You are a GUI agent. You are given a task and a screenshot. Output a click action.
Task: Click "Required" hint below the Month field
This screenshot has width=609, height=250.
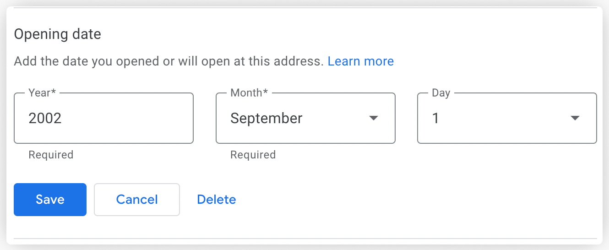tap(253, 155)
